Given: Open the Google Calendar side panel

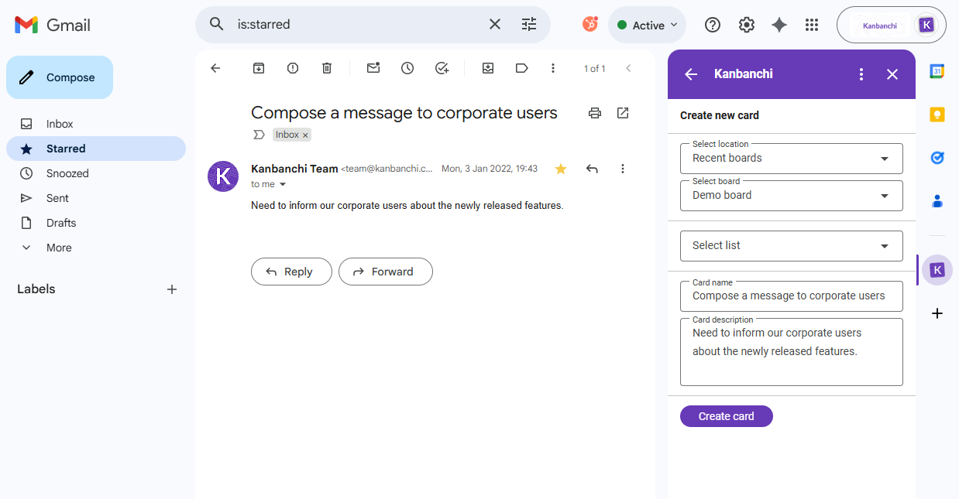Looking at the screenshot, I should point(937,70).
